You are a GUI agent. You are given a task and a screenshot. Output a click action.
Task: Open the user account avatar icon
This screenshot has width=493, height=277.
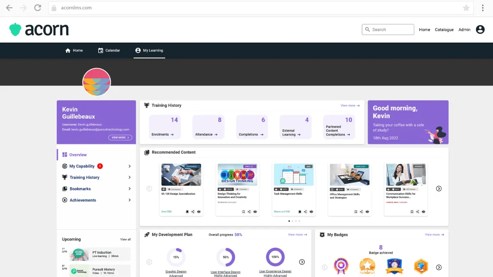click(480, 30)
